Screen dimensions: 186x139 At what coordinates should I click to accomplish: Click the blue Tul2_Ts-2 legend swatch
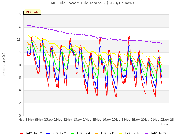[x=48, y=134]
